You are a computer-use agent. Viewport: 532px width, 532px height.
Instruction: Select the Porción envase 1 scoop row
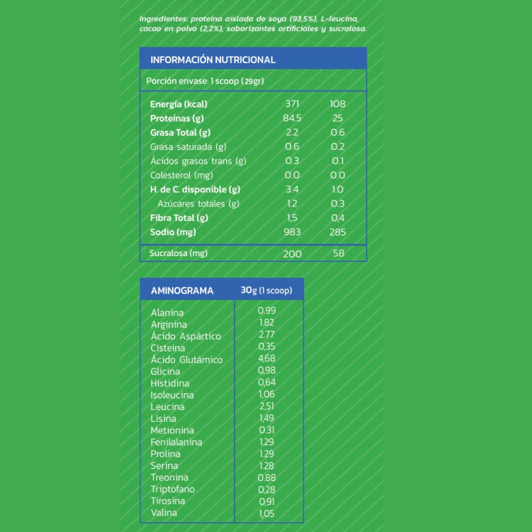click(x=205, y=81)
